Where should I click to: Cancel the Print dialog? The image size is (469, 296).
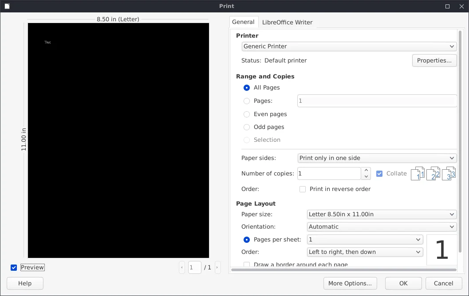pos(443,283)
